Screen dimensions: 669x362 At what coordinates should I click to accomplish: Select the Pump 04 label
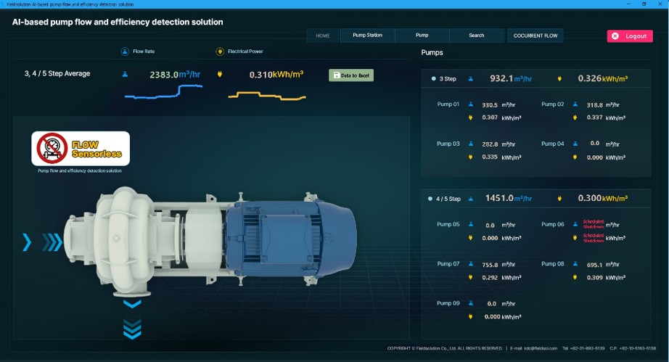552,144
